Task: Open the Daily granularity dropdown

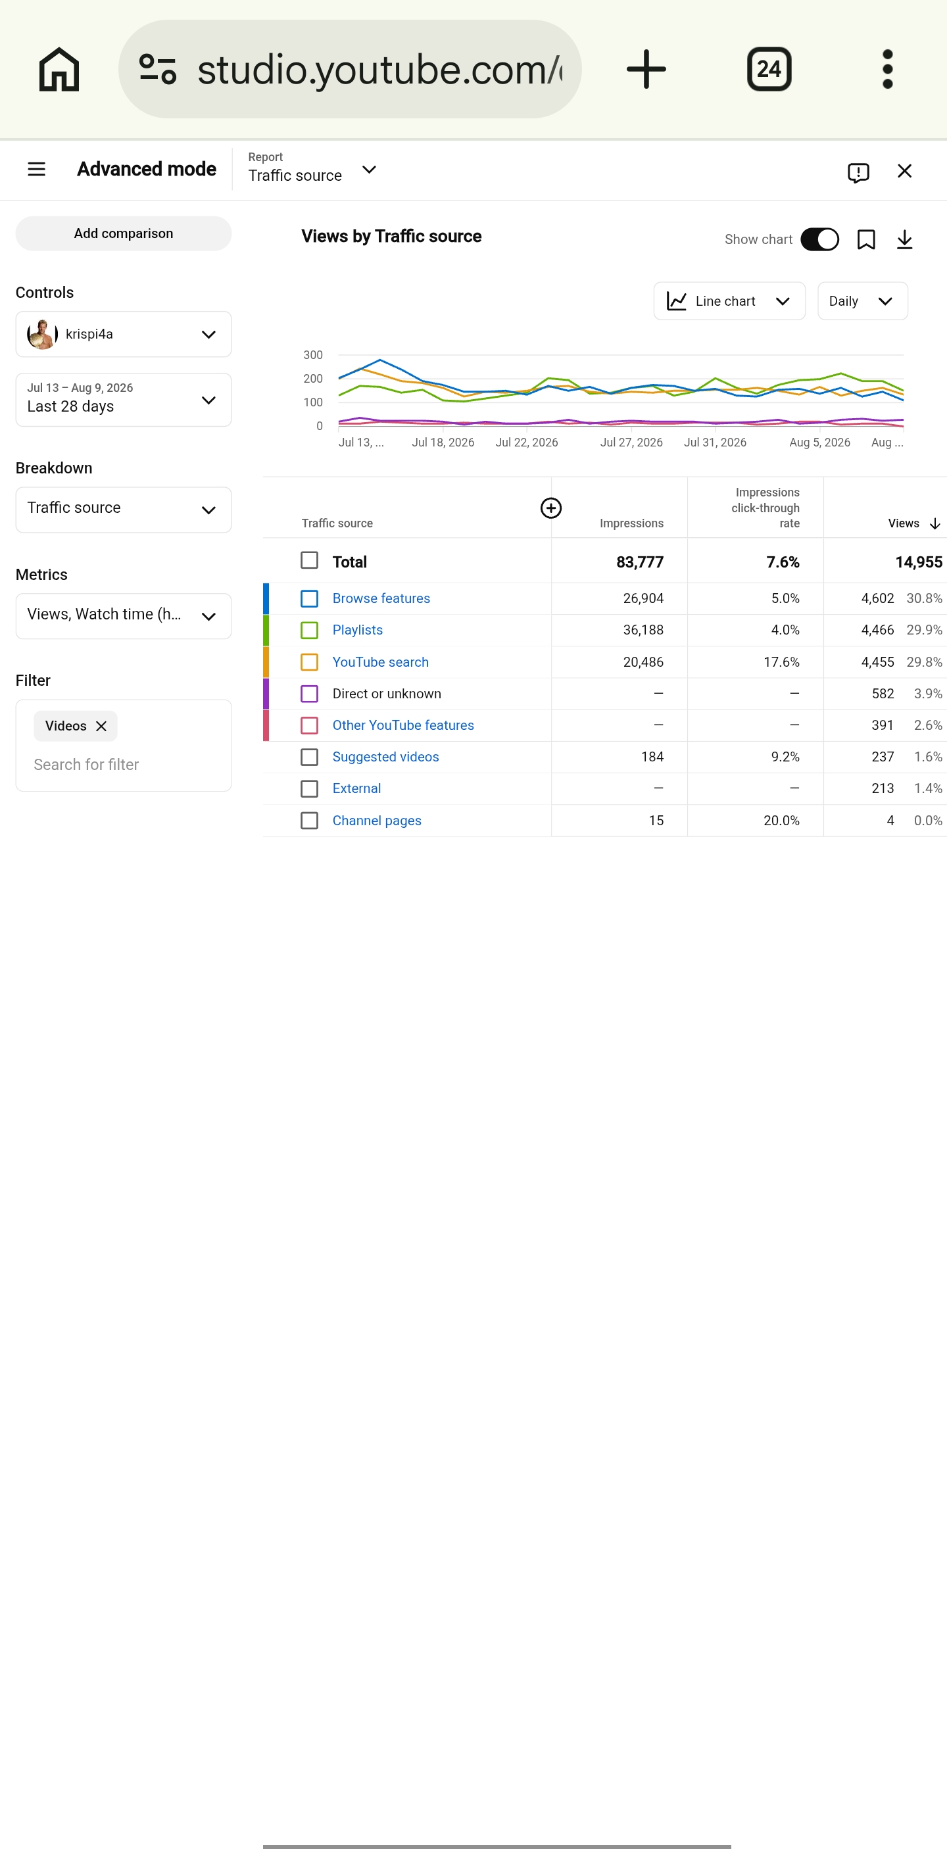Action: [x=862, y=301]
